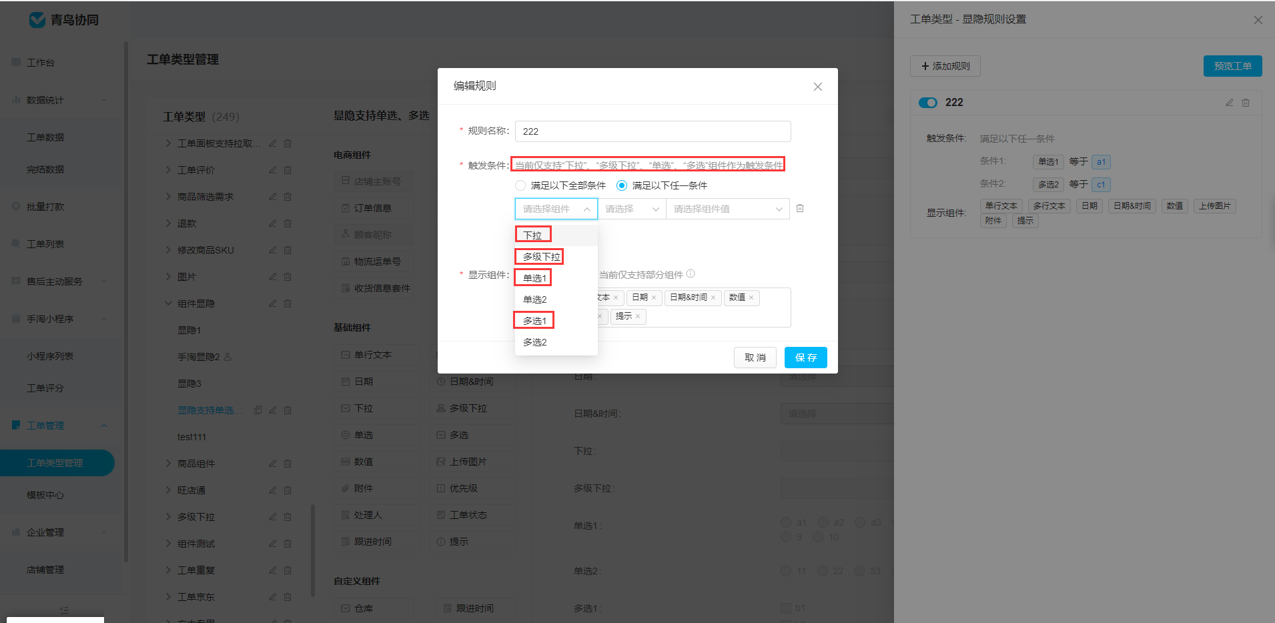Viewport: 1275px width, 623px height.
Task: Expand the 商品筛选需求 tree node
Action: pos(169,196)
